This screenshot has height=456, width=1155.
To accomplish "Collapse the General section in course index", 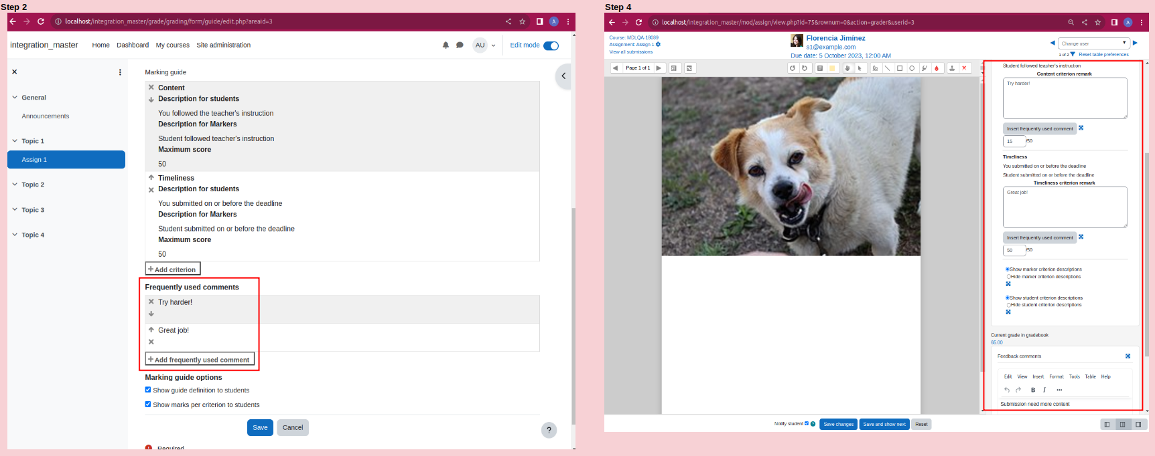I will click(15, 98).
